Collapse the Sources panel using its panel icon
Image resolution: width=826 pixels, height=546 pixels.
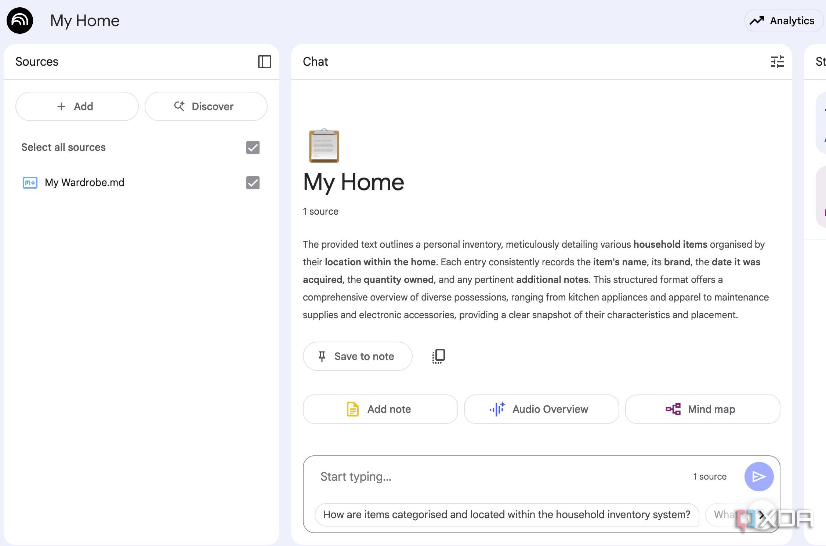pyautogui.click(x=265, y=62)
